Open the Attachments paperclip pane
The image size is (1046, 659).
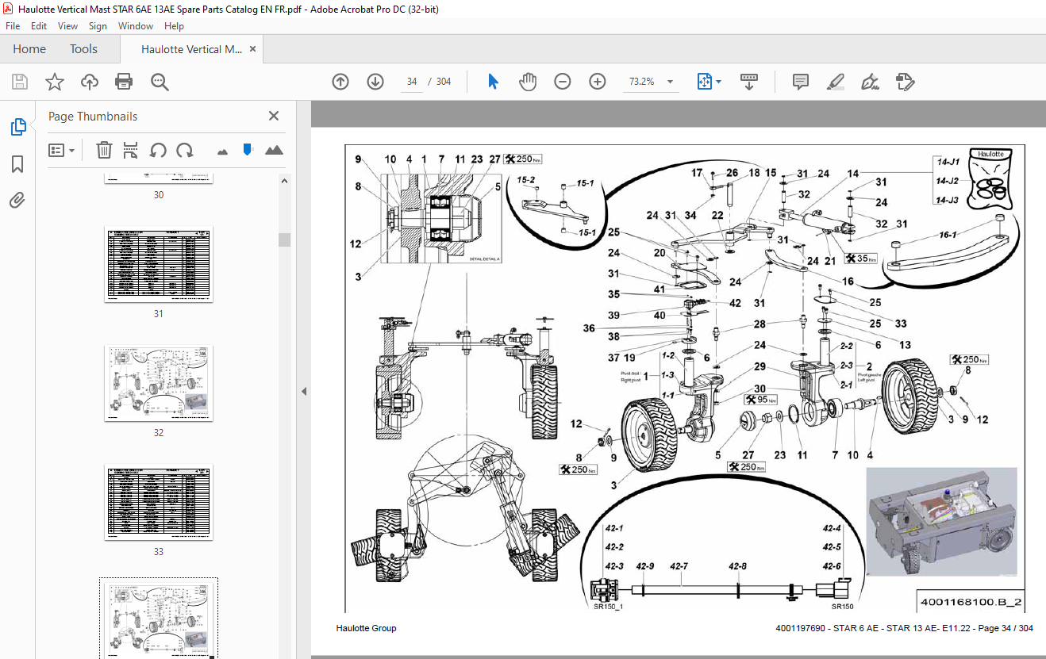click(17, 200)
